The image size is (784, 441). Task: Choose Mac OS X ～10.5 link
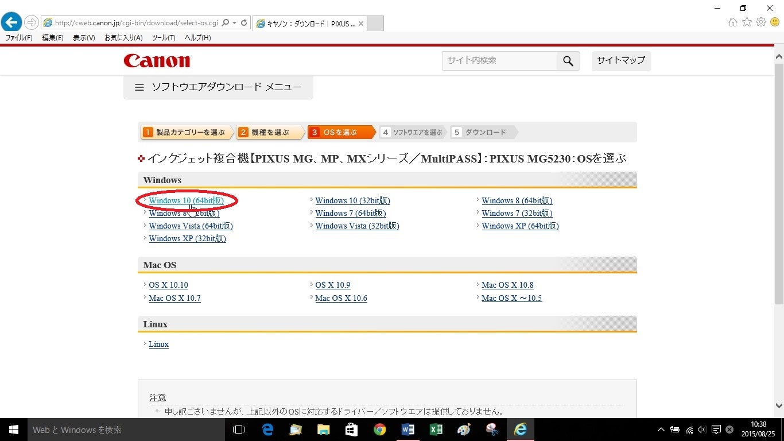[511, 298]
